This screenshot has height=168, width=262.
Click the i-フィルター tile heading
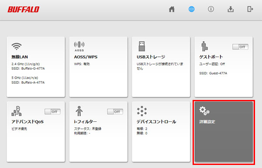pyautogui.click(x=86, y=122)
